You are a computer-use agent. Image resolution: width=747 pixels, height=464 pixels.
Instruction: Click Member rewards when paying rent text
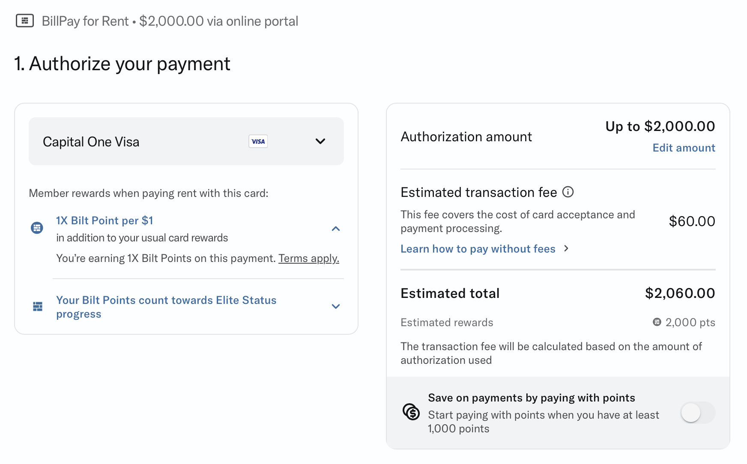[x=149, y=193]
